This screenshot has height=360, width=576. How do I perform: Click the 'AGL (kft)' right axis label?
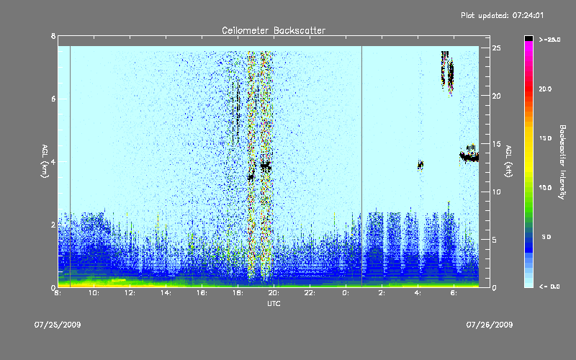coord(508,161)
